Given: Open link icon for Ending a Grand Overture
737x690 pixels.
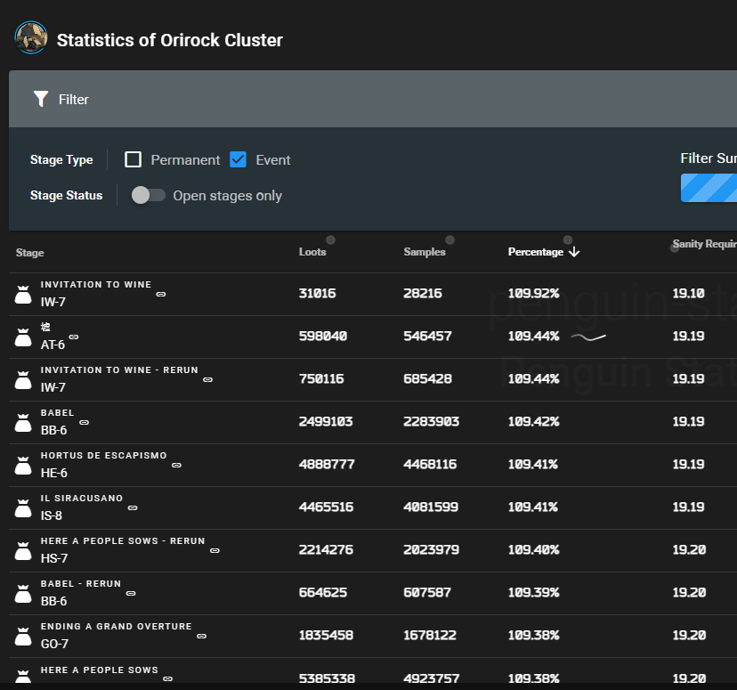Looking at the screenshot, I should click(x=202, y=637).
